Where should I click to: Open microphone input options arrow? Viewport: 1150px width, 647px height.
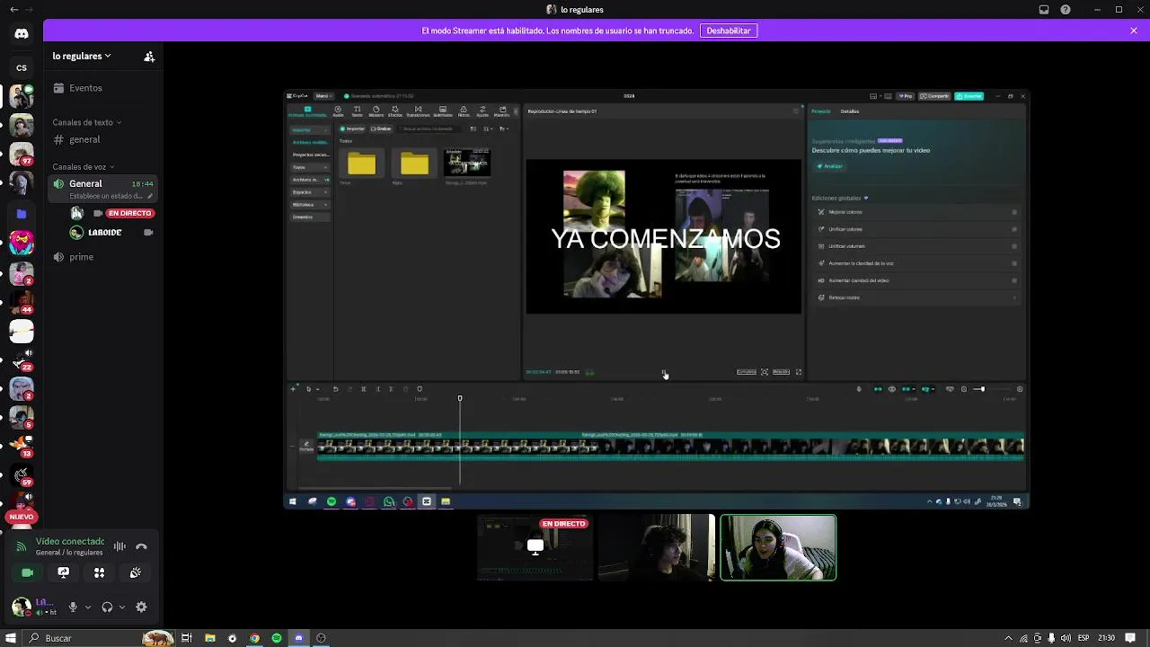click(x=87, y=607)
